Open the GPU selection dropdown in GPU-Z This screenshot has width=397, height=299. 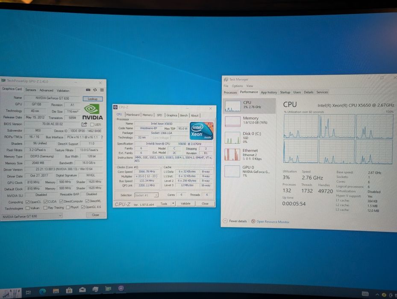32,216
